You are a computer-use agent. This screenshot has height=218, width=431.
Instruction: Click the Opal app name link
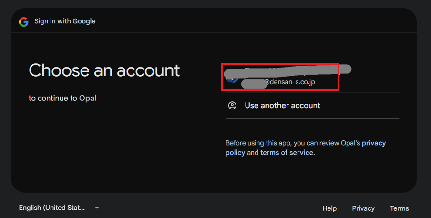click(88, 98)
